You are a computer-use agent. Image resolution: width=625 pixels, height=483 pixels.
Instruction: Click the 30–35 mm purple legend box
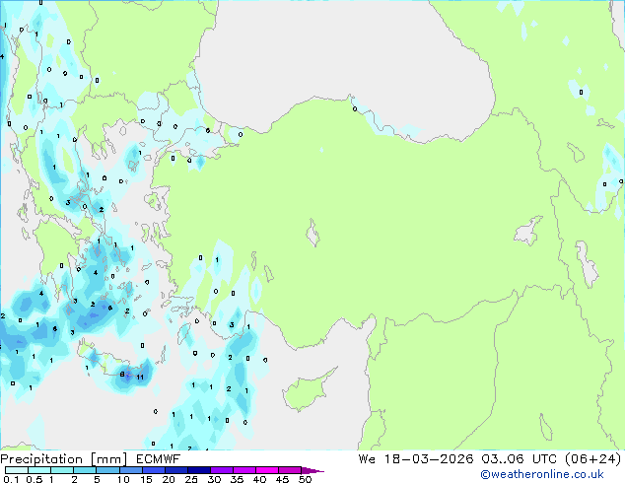click(221, 470)
